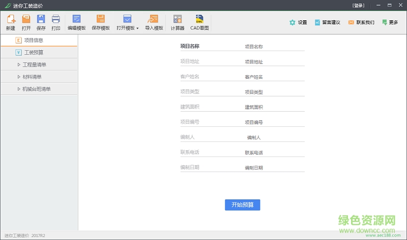Click status bar text 迷你工装造价 2017R2
407x240 pixels.
[x=24, y=235]
